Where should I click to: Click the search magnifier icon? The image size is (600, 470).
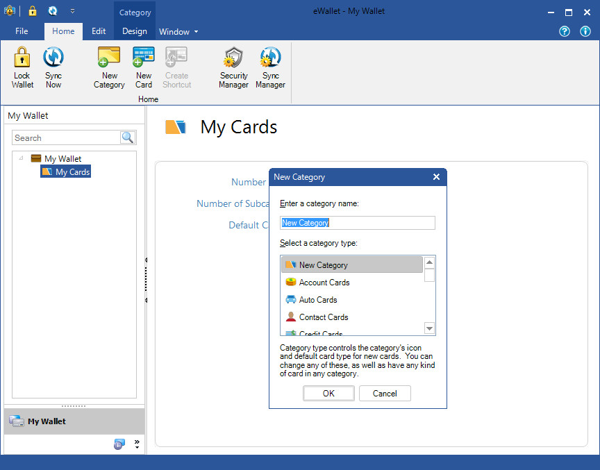click(x=127, y=137)
